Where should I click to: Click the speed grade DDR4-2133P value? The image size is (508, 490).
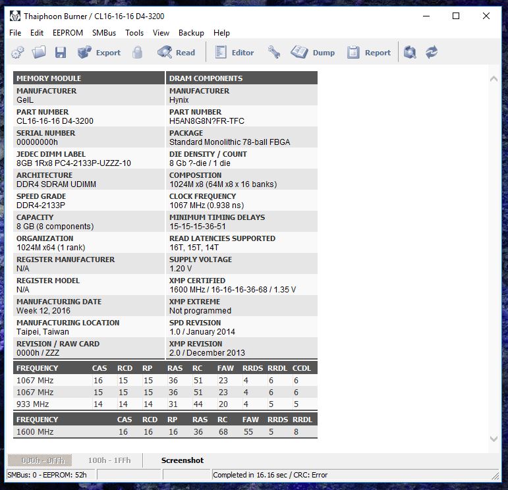pyautogui.click(x=41, y=205)
